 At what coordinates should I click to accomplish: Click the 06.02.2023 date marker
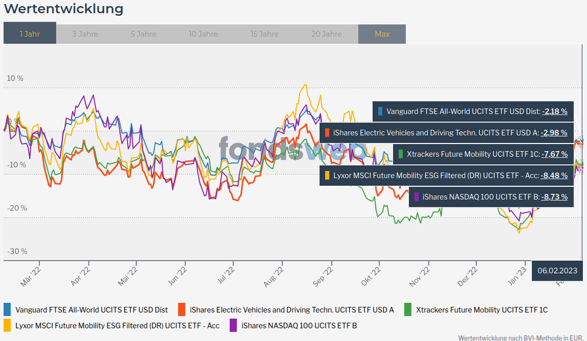558,271
